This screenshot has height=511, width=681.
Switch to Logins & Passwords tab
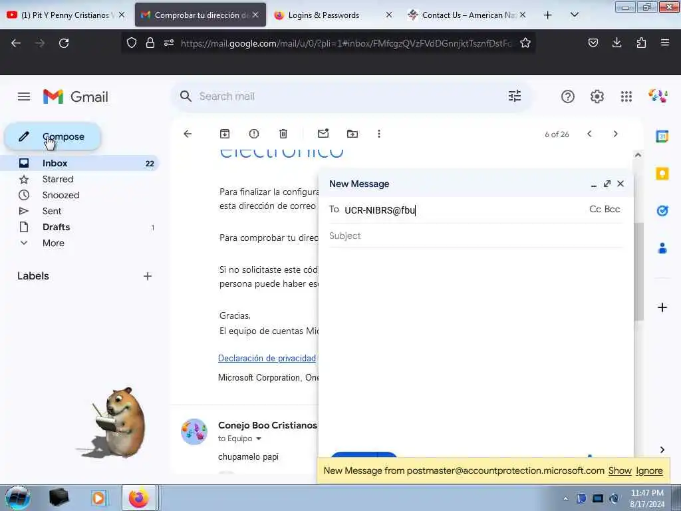pos(324,15)
